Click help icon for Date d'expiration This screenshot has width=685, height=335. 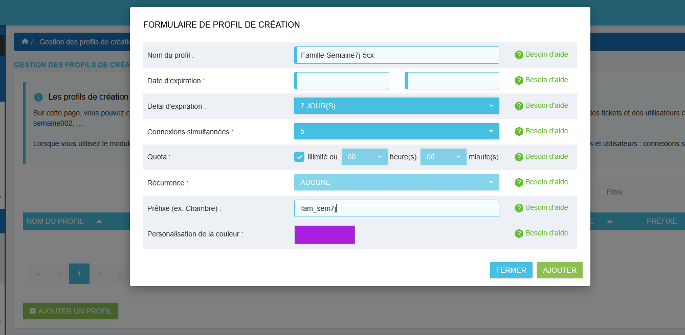tap(519, 80)
